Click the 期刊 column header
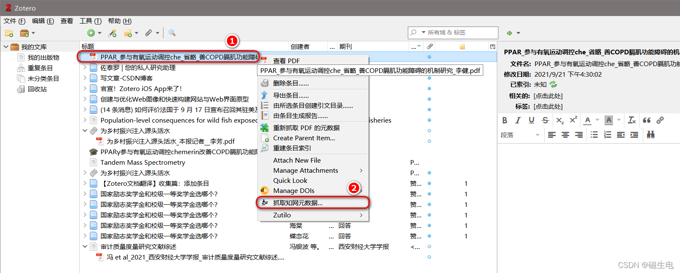 coord(373,46)
